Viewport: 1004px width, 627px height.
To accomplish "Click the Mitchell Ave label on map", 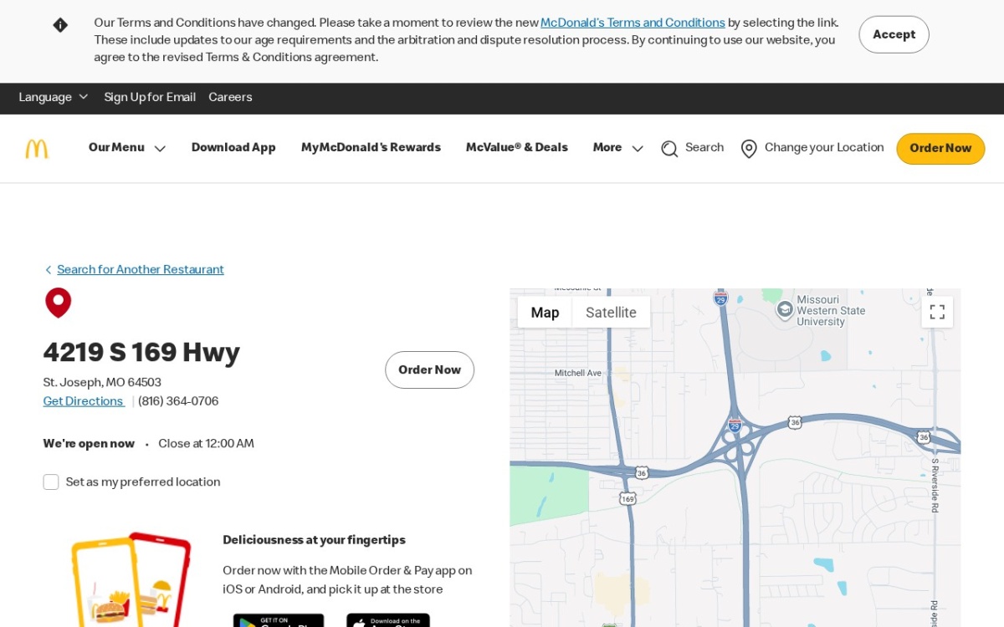I will (x=578, y=373).
